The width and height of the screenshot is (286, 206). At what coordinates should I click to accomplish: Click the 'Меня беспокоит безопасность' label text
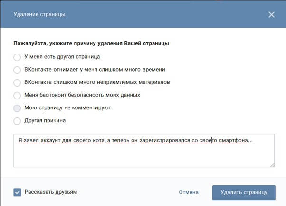pos(82,95)
